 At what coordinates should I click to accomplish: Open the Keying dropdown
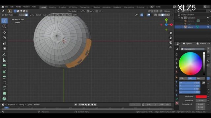click(22, 105)
